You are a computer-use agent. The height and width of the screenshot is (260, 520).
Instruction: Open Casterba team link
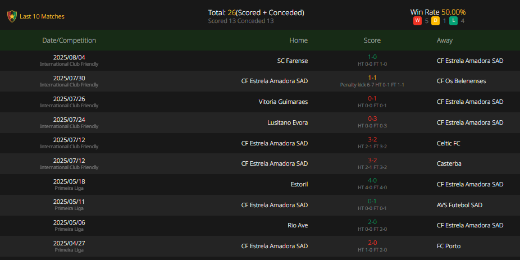pyautogui.click(x=449, y=163)
